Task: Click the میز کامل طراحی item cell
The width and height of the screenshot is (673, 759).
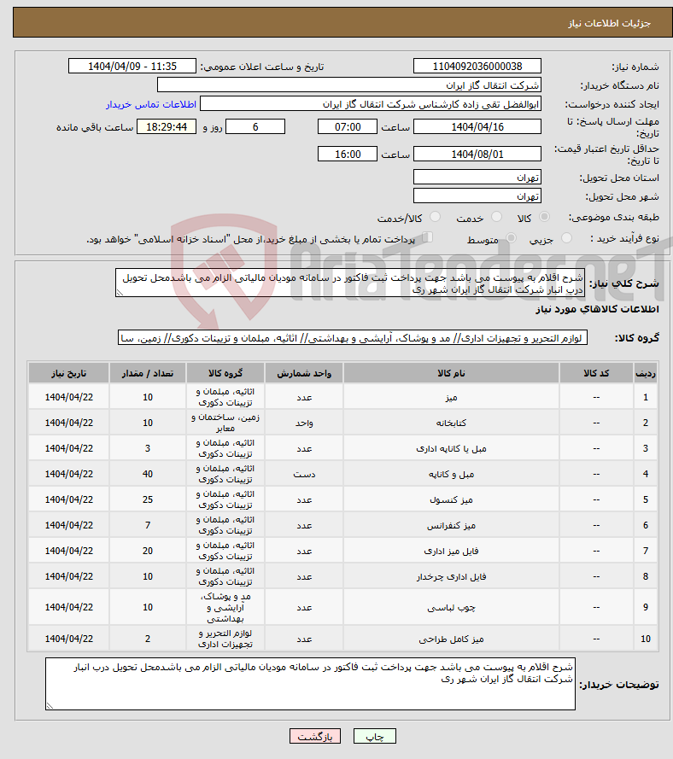Action: (x=451, y=639)
